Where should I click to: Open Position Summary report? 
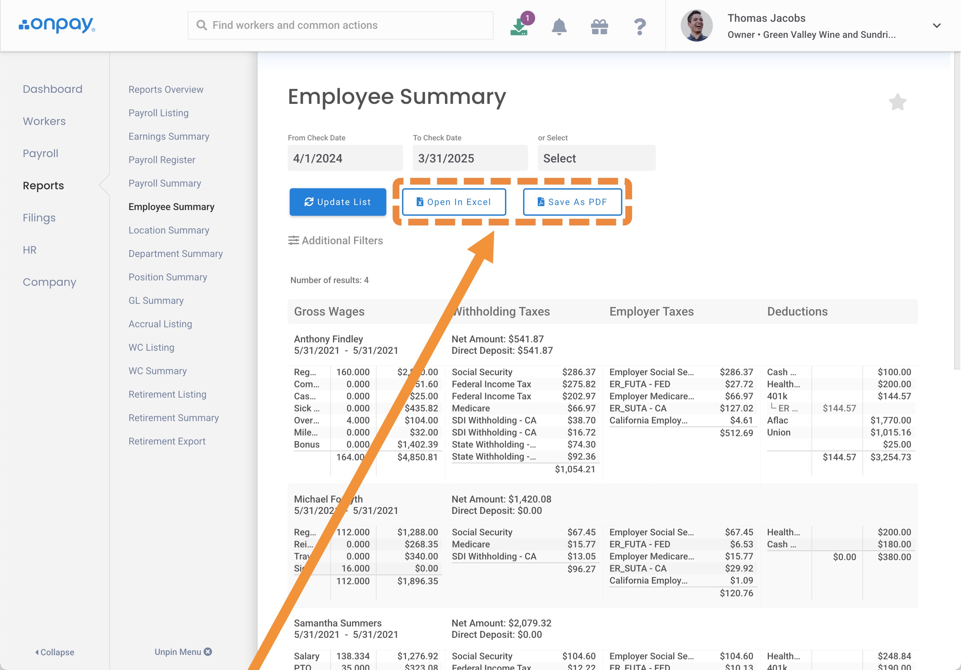[x=167, y=277]
